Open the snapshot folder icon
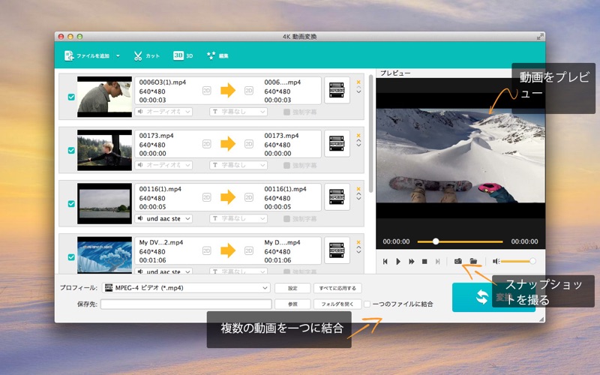This screenshot has height=375, width=600. tap(473, 261)
